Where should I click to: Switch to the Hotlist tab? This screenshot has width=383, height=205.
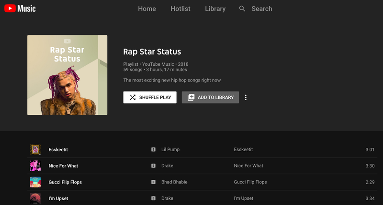point(180,9)
